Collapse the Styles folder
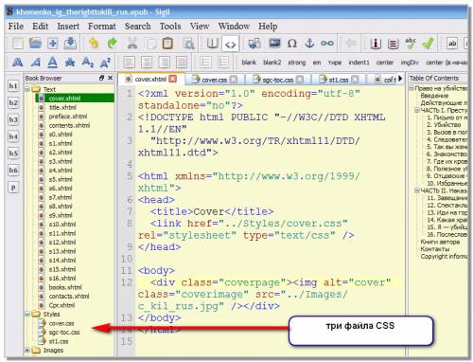 pos(27,314)
